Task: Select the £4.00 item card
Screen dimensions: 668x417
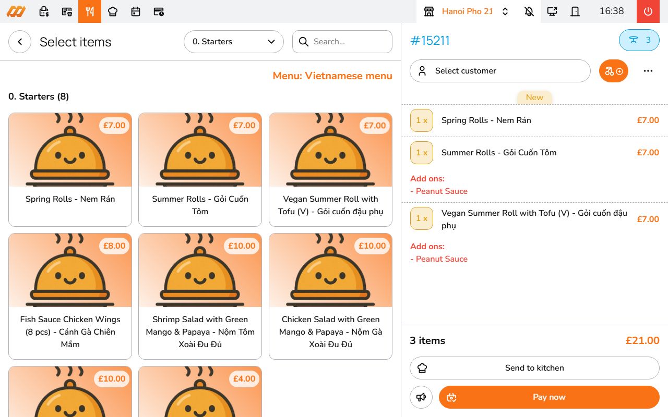Action: 200,391
